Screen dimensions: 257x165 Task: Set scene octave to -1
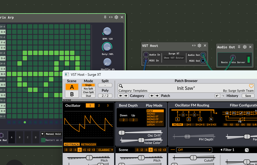[146, 150]
